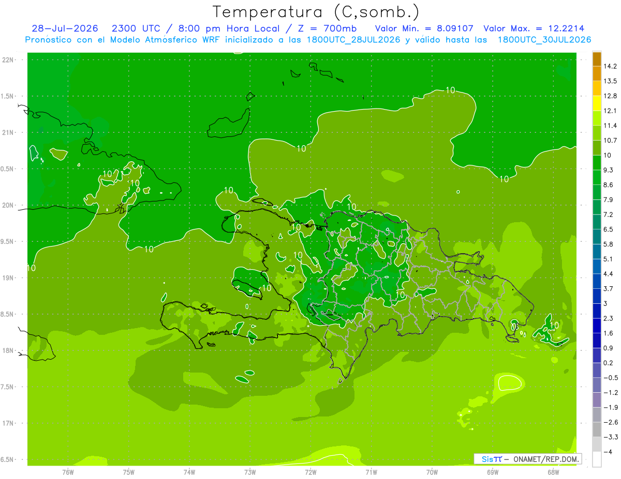Pick the legend color between 13.5 and 14.2
Viewport: 621px width, 479px height.
coord(597,74)
